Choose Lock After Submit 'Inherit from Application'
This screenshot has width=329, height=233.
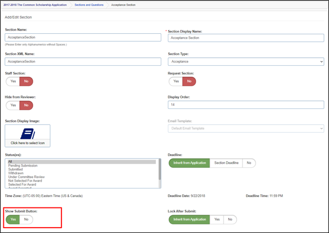[190, 219]
